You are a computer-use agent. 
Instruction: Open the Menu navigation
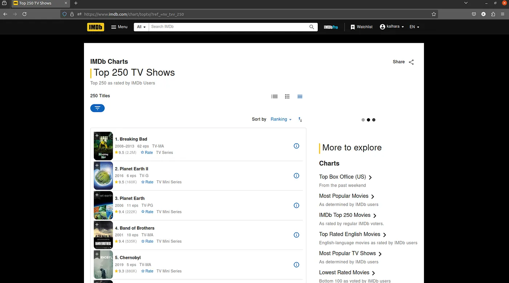pyautogui.click(x=119, y=27)
